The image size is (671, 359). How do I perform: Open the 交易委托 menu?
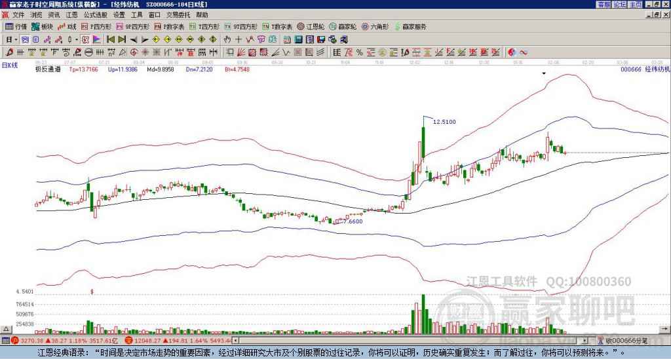(x=178, y=15)
